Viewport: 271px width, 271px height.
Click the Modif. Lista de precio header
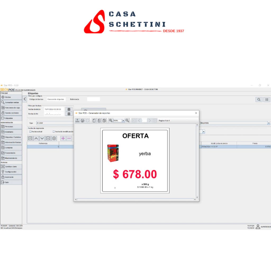[219, 143]
